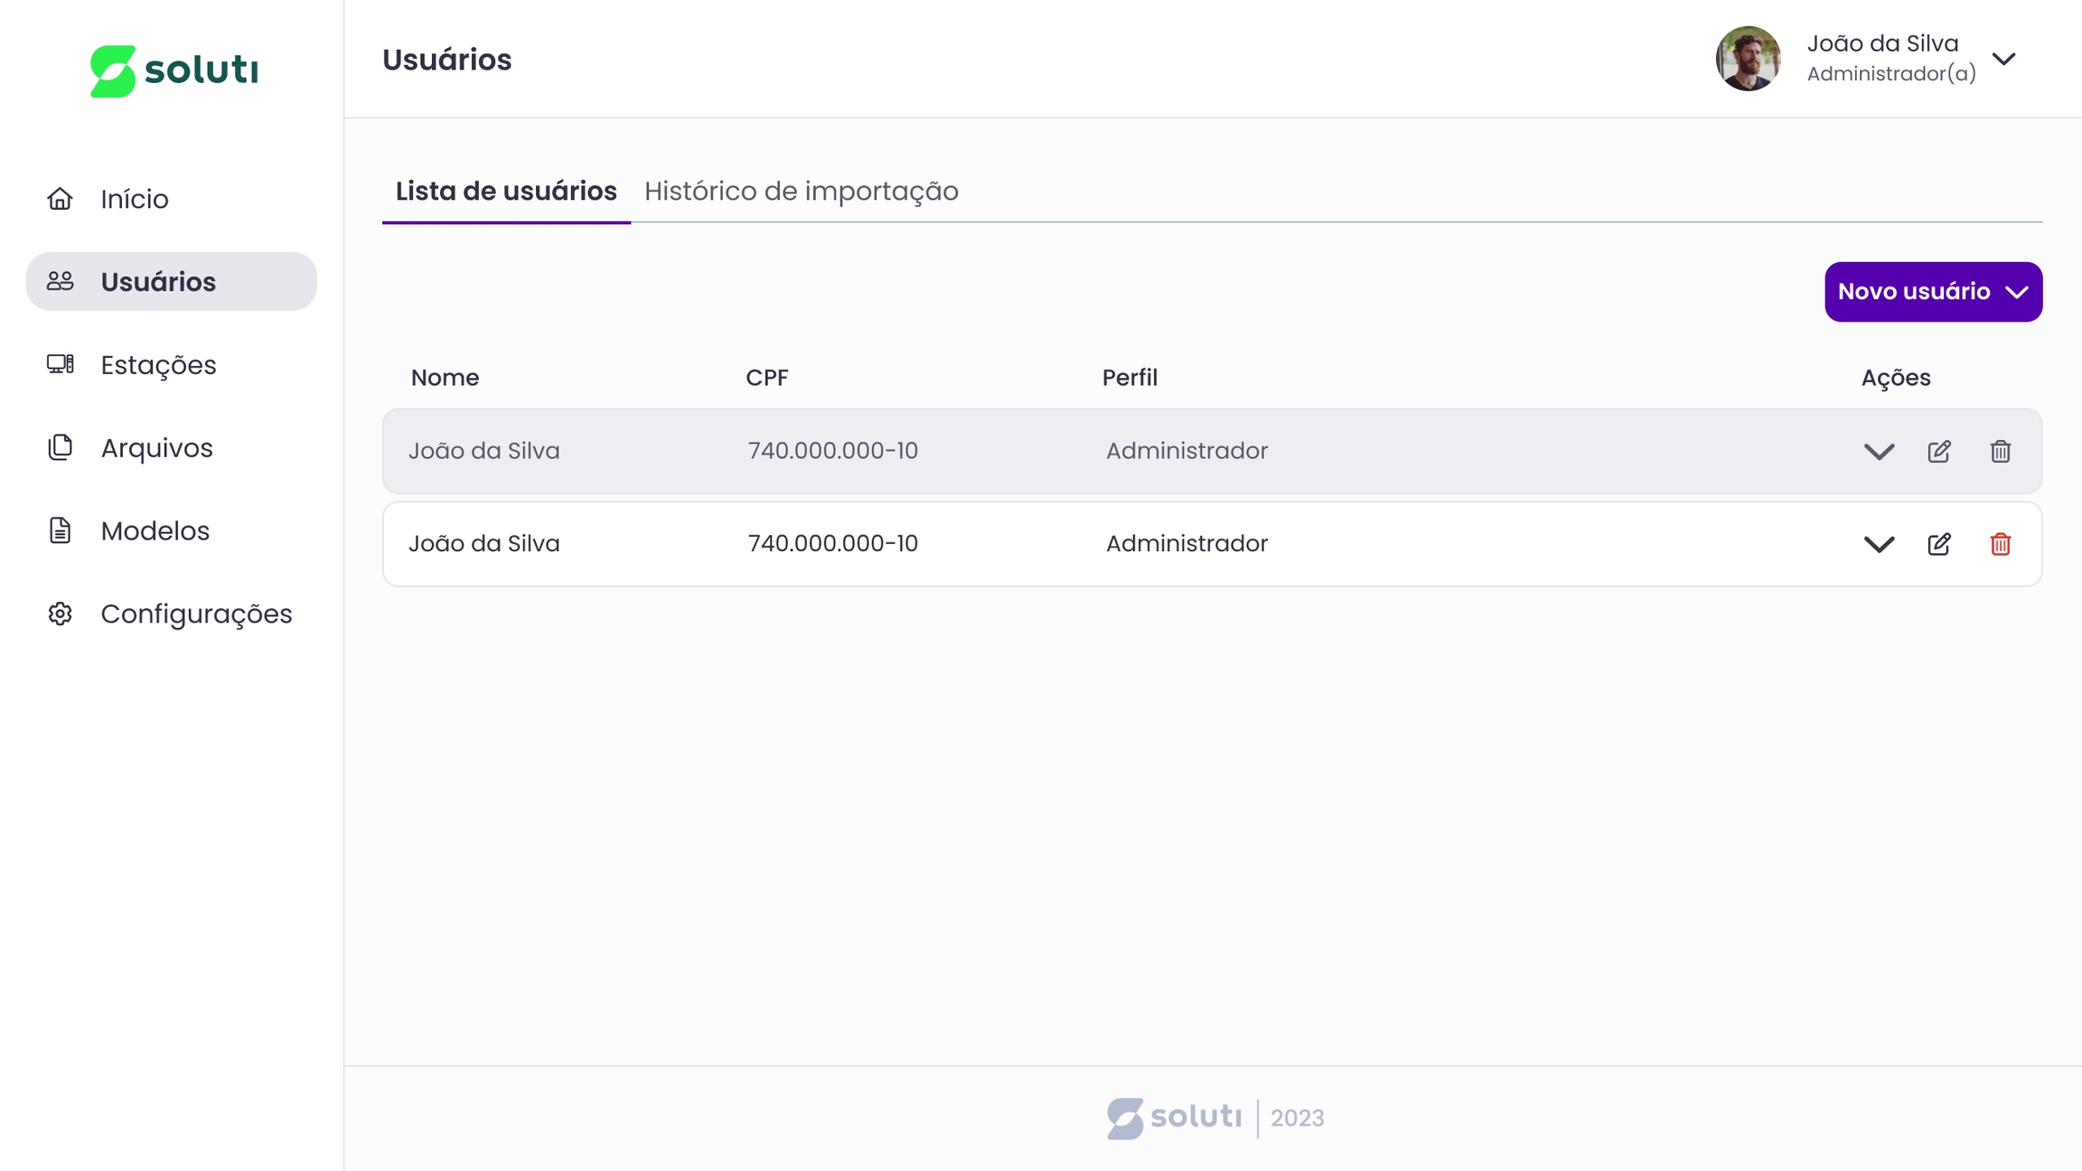This screenshot has width=2082, height=1171.
Task: Click the home icon beside Início
Action: (60, 199)
